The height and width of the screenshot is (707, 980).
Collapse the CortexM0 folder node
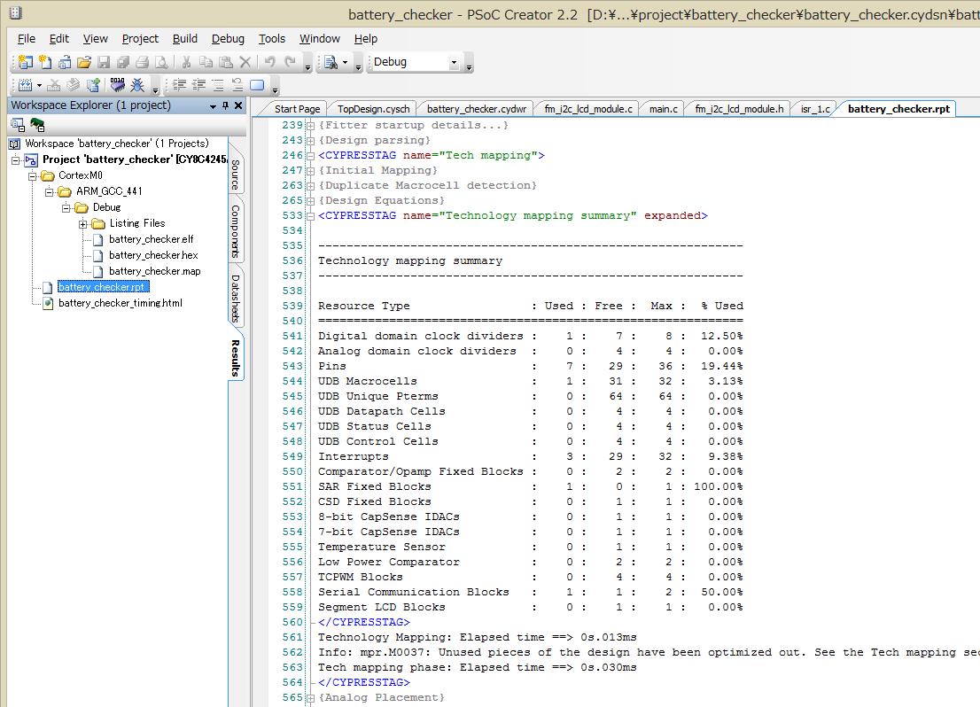coord(33,176)
